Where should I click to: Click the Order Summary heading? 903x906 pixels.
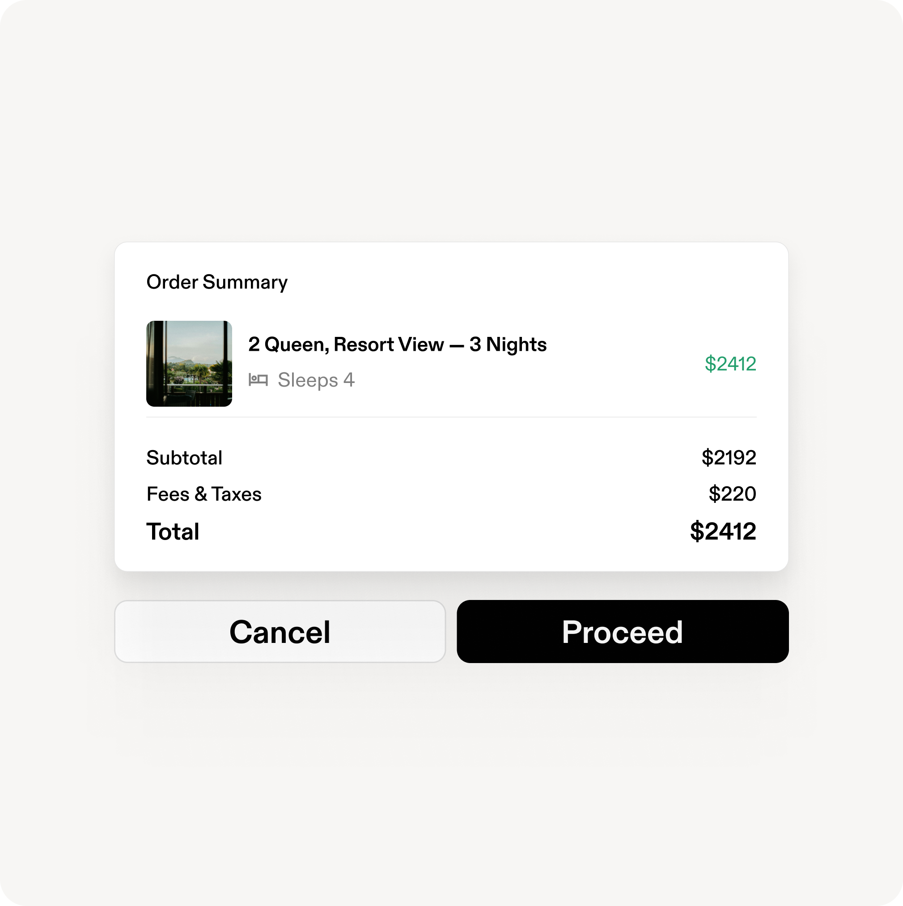tap(217, 282)
